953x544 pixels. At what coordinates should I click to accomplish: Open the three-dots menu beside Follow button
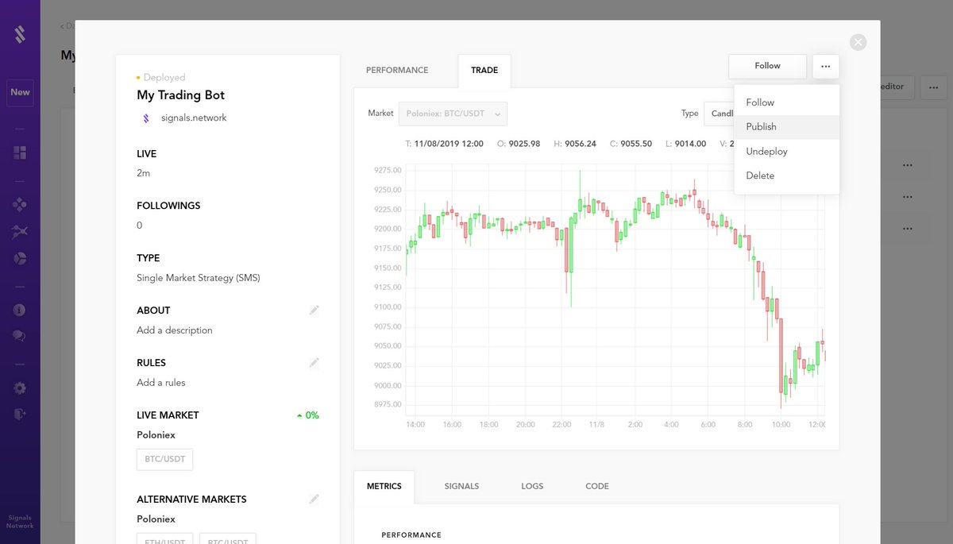point(826,66)
